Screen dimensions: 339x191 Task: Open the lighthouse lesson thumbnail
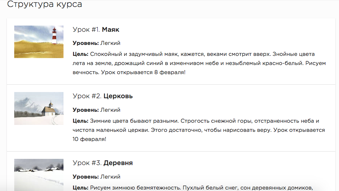point(39,42)
